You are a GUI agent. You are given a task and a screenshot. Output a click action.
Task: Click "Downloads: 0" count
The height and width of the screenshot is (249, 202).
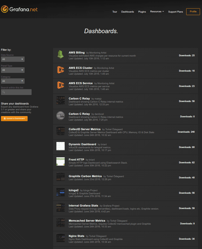[x=187, y=117]
